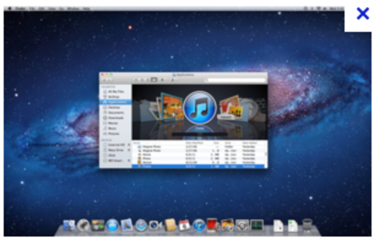This screenshot has height=239, width=374.
Task: Select Desktop in Finder sidebar
Action: coord(116,108)
